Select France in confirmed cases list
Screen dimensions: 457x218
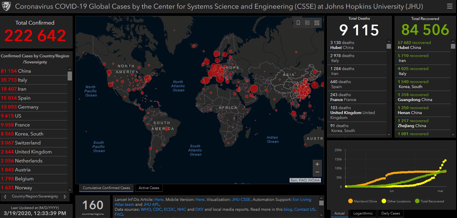pyautogui.click(x=34, y=125)
